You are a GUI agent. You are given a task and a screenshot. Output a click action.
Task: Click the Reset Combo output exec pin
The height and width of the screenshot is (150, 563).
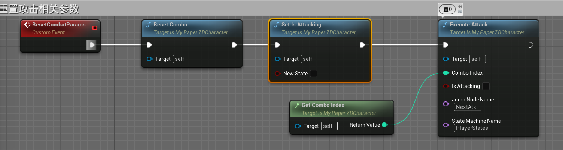(234, 45)
